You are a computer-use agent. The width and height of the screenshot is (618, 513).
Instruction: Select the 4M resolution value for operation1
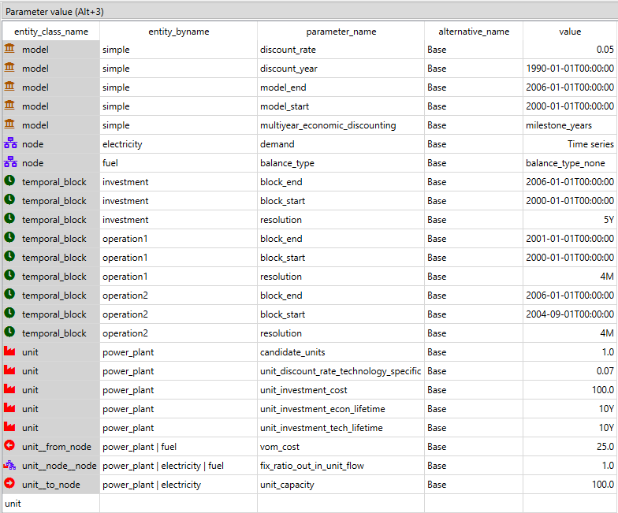point(570,277)
